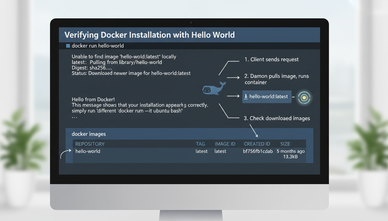Click the hello-world repository cell
This screenshot has height=221, width=388.
click(88, 151)
